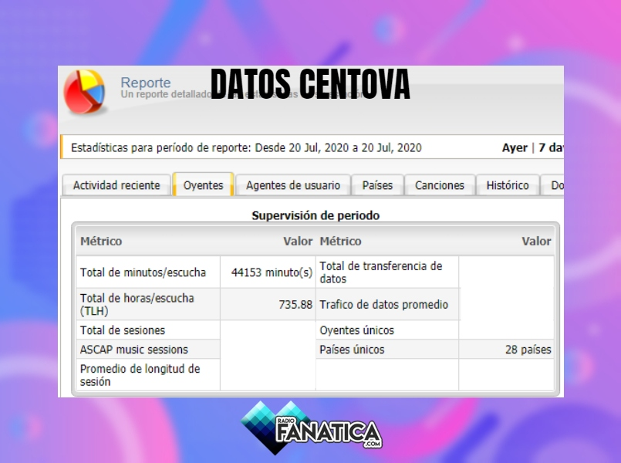The height and width of the screenshot is (463, 621).
Task: Open the Actividad reciente tab
Action: (x=116, y=185)
